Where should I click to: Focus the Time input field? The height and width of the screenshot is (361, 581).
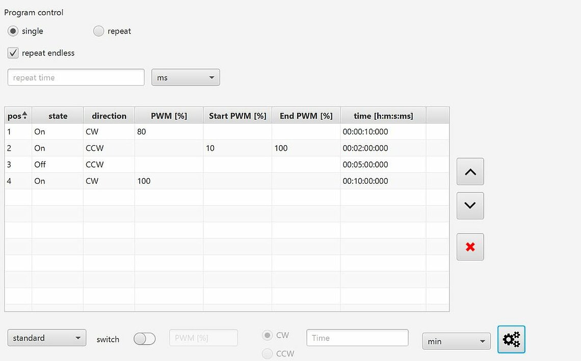tap(357, 338)
